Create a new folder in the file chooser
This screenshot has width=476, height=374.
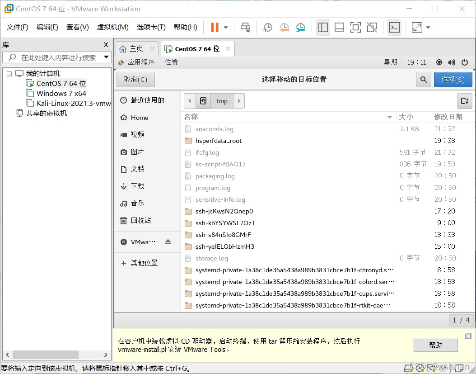[464, 101]
